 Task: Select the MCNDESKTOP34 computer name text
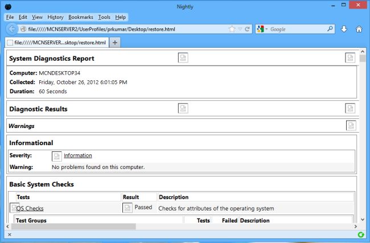pyautogui.click(x=60, y=73)
